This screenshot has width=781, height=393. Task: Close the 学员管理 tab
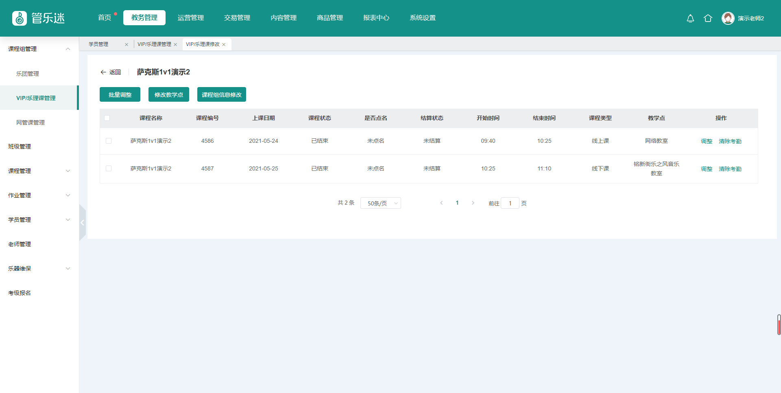click(x=127, y=44)
